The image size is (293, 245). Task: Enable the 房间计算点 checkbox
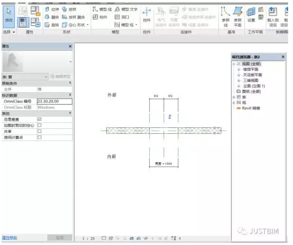pyautogui.click(x=39, y=137)
